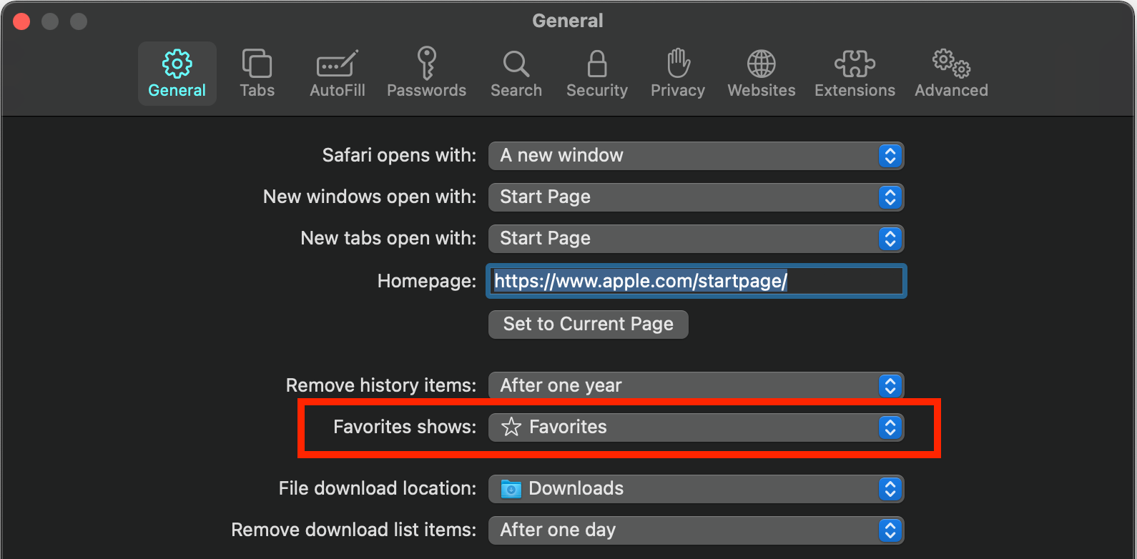Close the General preferences window
Image resolution: width=1137 pixels, height=559 pixels.
(x=21, y=21)
